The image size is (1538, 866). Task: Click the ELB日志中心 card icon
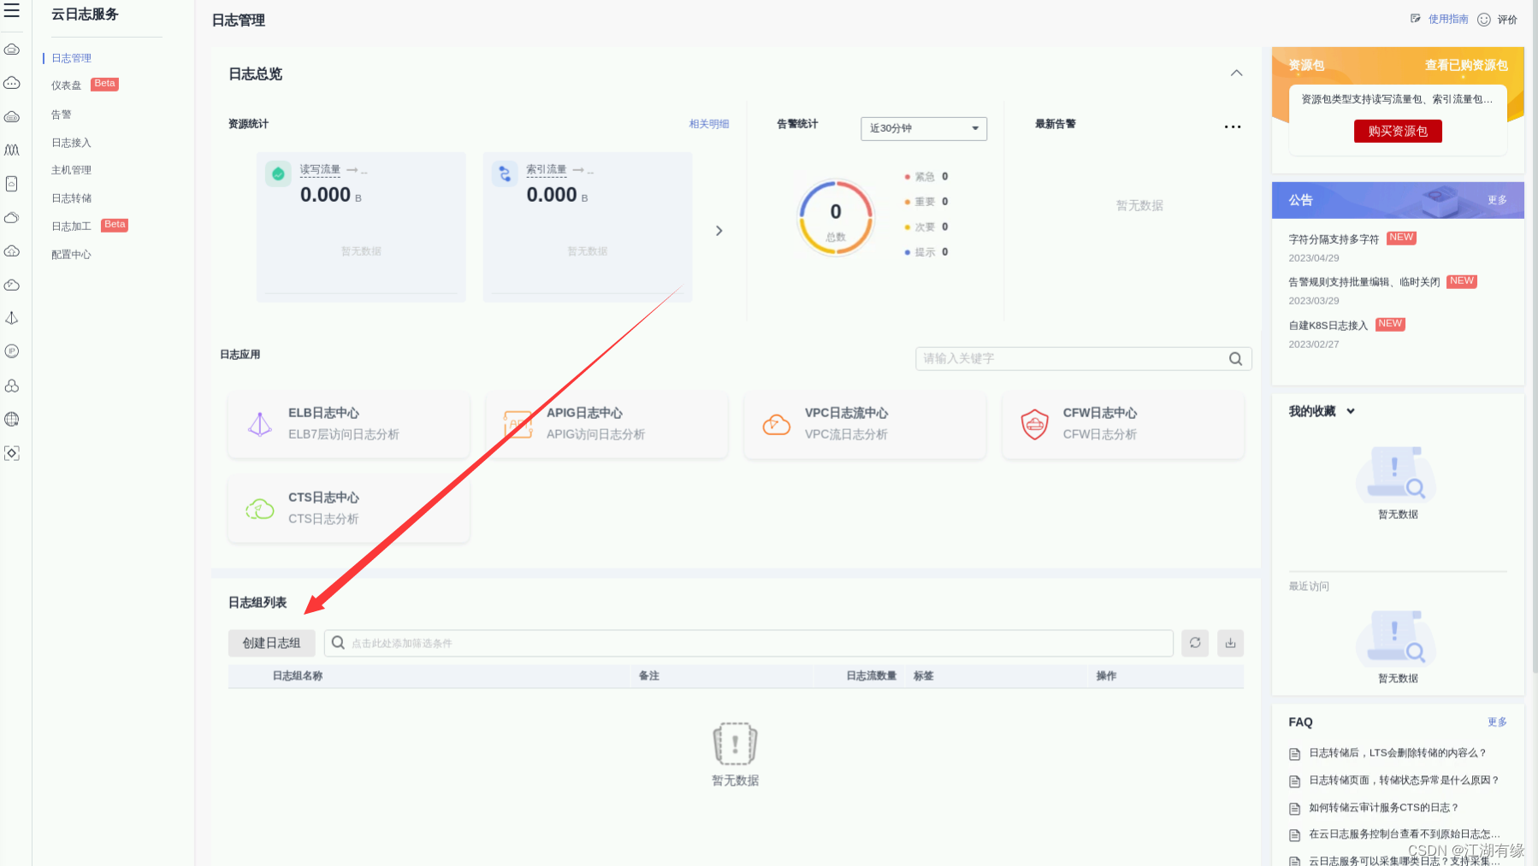point(260,424)
